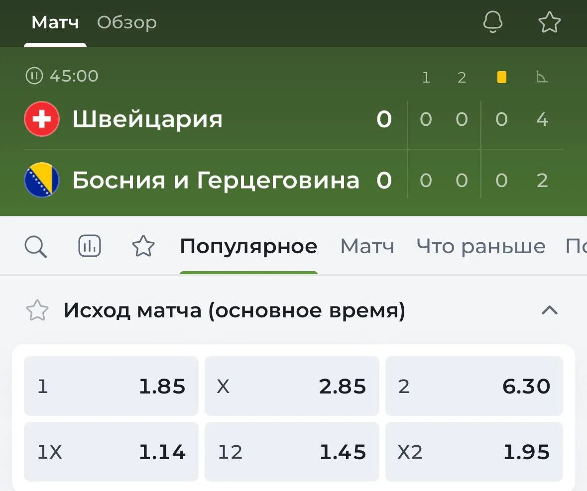Bet on draw X at 2.85
587x491 pixels.
coord(292,386)
